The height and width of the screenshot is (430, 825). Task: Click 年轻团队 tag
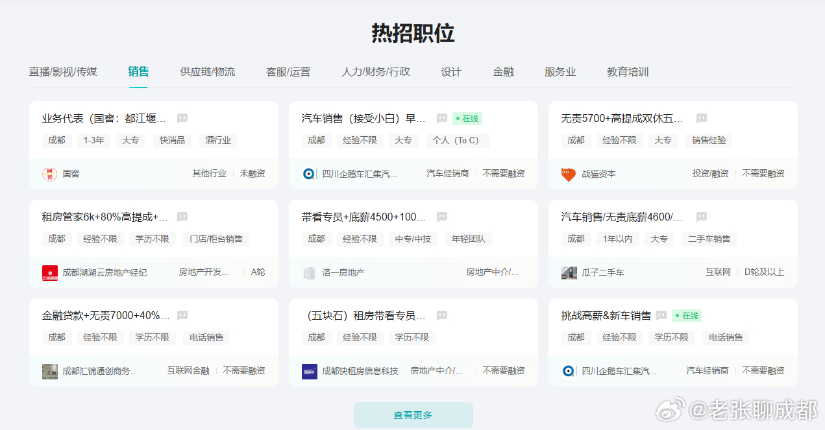tap(469, 239)
